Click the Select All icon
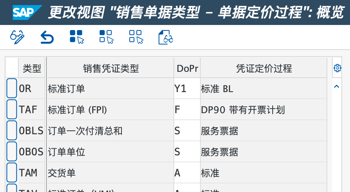Screen dimensions: 350x192 click(x=77, y=37)
